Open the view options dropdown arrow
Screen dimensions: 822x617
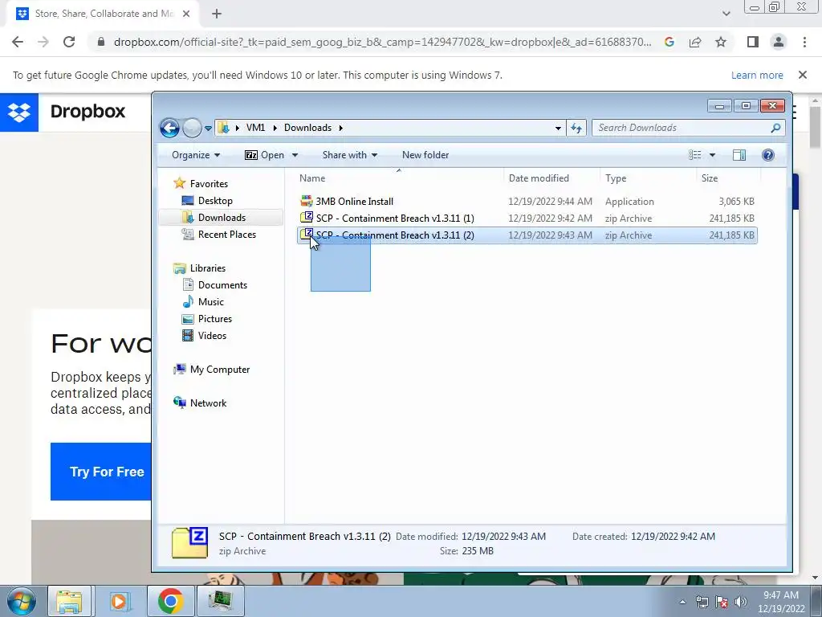pyautogui.click(x=712, y=155)
